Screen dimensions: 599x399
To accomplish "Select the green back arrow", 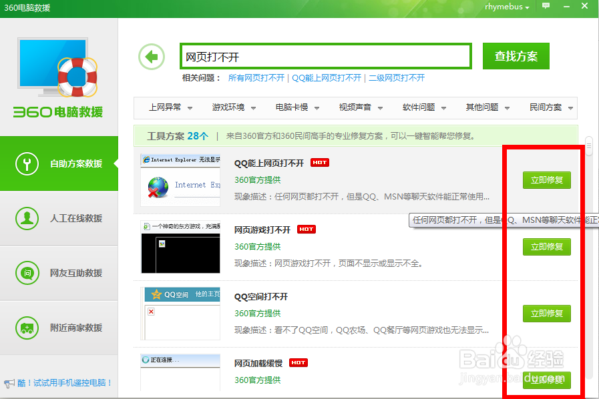I will [x=151, y=57].
